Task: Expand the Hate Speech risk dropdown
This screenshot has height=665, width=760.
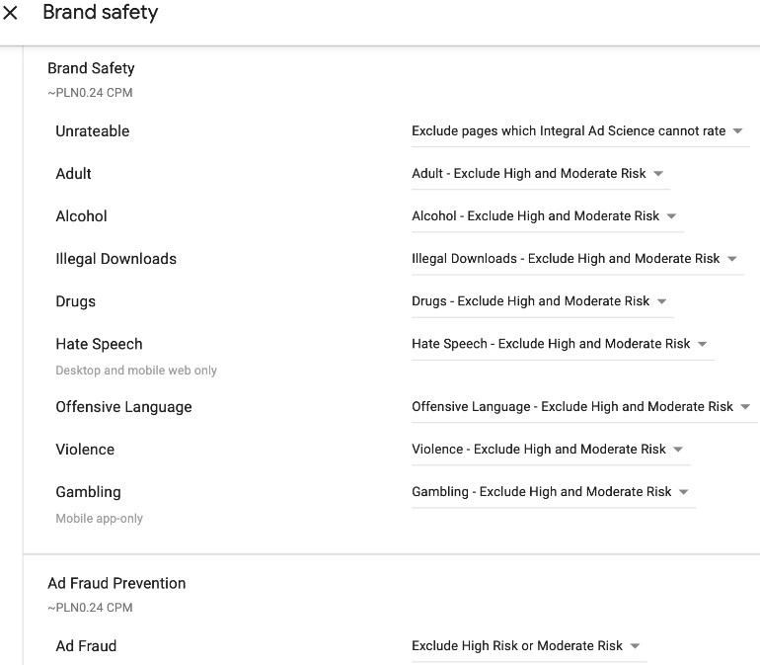Action: (x=560, y=344)
